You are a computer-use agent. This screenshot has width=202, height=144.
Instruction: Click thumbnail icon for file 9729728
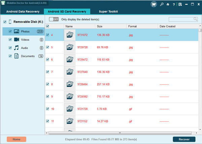click(70, 47)
